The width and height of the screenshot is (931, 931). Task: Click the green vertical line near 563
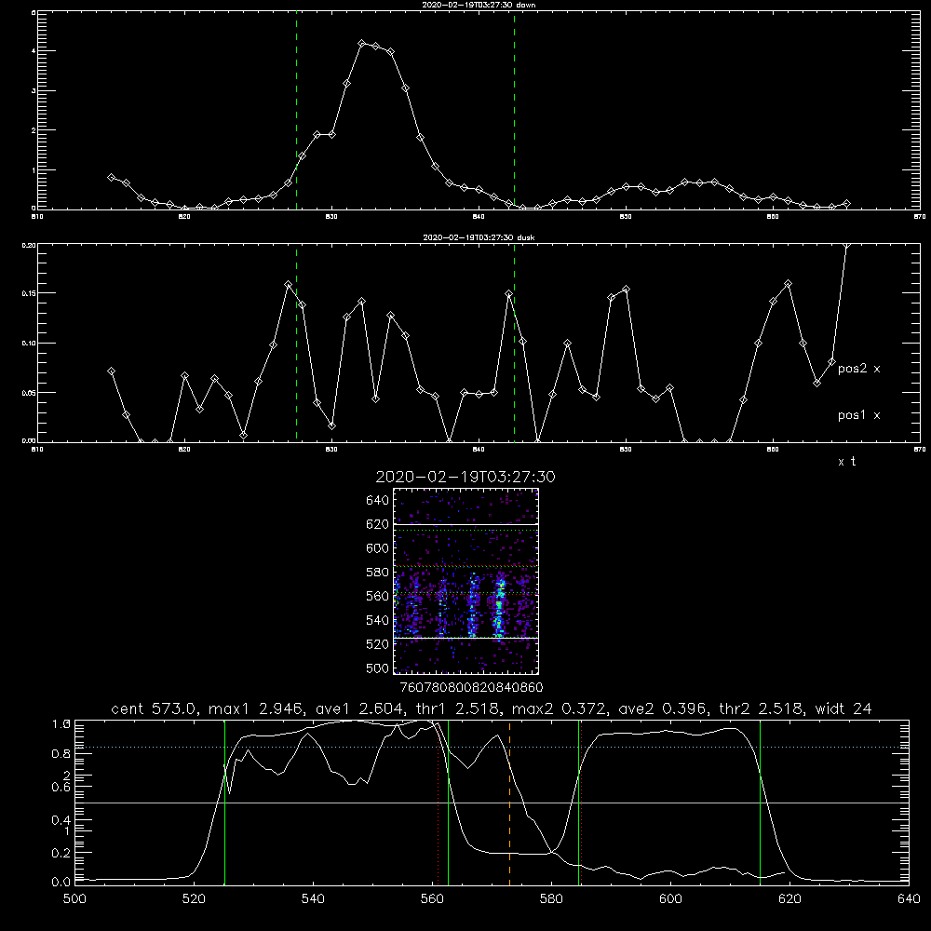448,802
